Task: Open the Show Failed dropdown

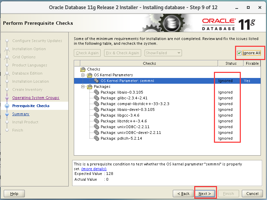Action: 163,53
